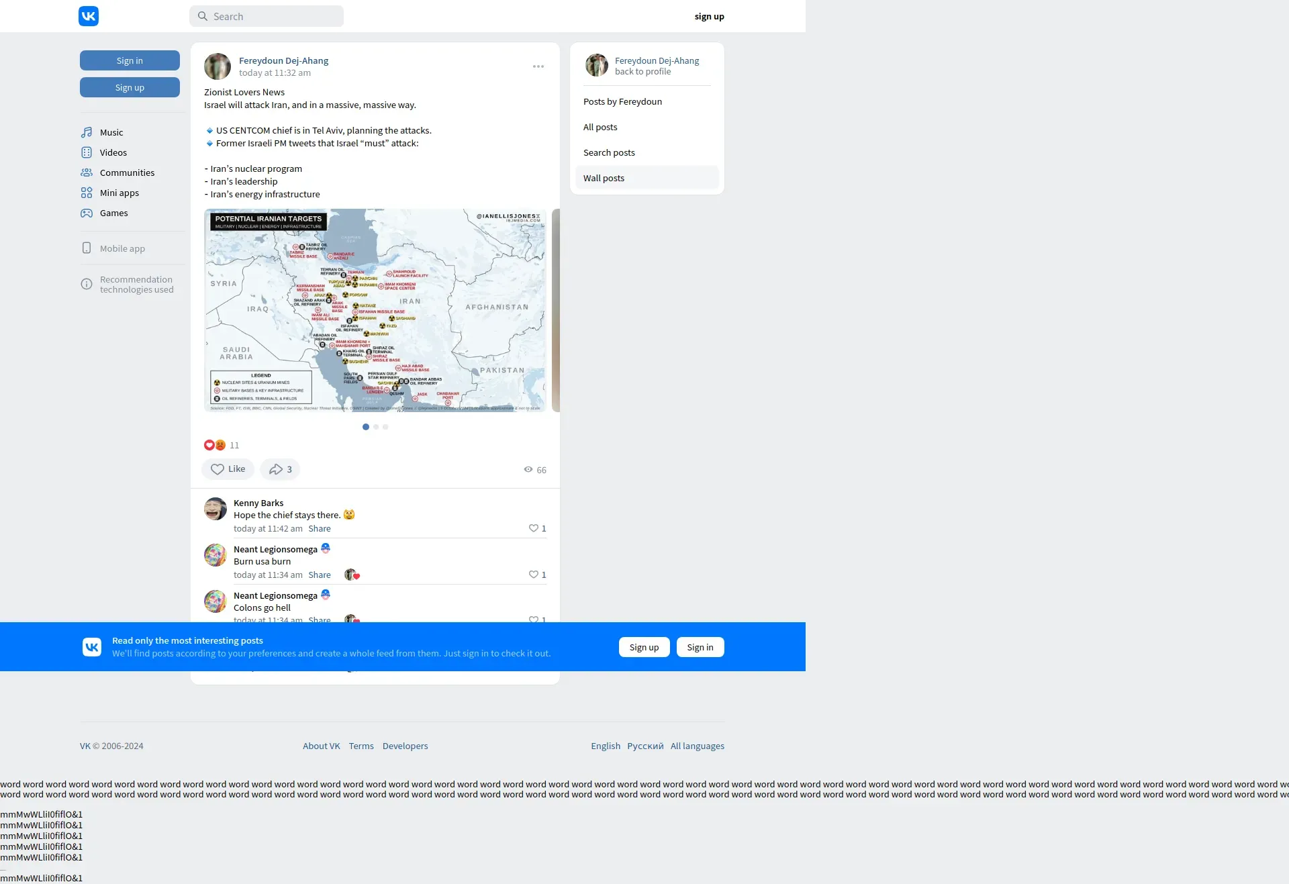This screenshot has height=884, width=1289.
Task: Click the Mobile app phone icon
Action: pyautogui.click(x=87, y=248)
